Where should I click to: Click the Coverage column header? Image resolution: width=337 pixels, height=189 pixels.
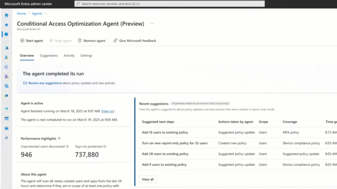tap(290, 122)
